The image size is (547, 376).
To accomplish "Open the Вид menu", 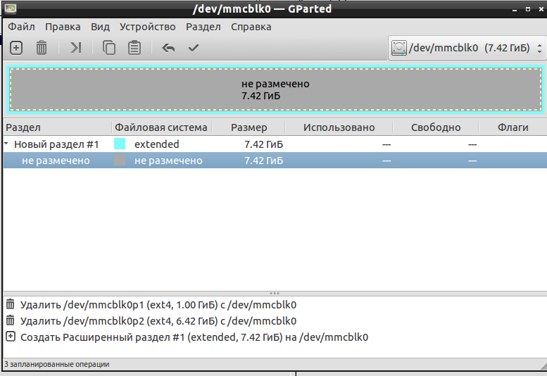I will tap(100, 27).
